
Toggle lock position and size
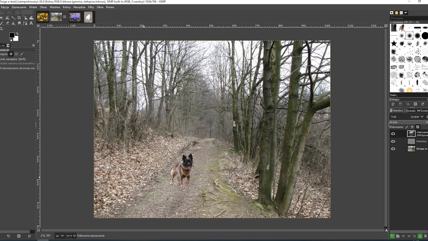coord(412,127)
